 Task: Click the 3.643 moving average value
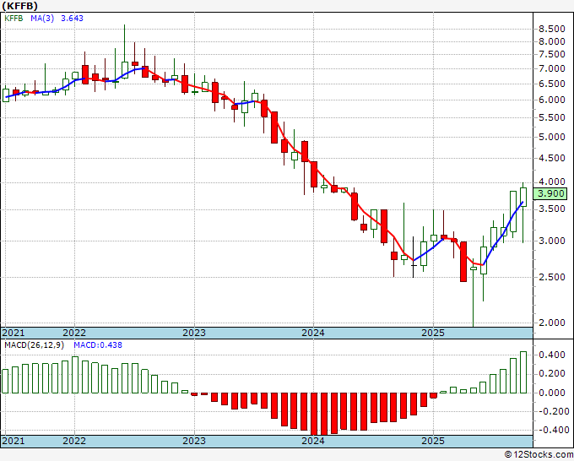point(72,19)
